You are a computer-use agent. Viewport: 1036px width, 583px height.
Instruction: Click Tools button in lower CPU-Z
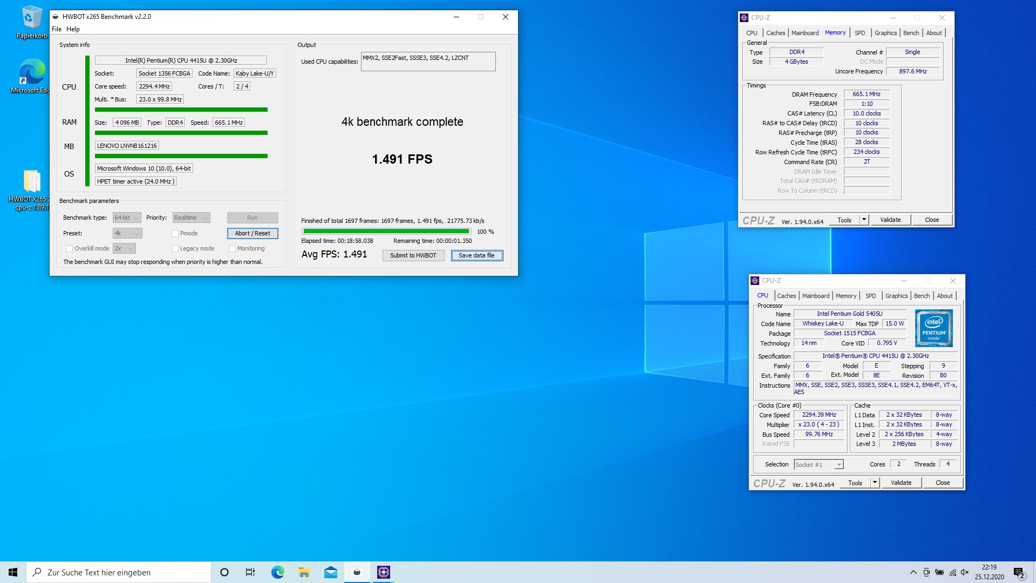point(855,483)
